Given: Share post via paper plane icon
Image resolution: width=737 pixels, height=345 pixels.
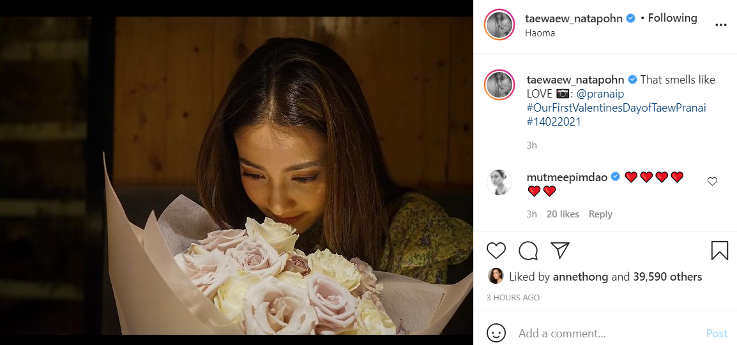Looking at the screenshot, I should (559, 250).
